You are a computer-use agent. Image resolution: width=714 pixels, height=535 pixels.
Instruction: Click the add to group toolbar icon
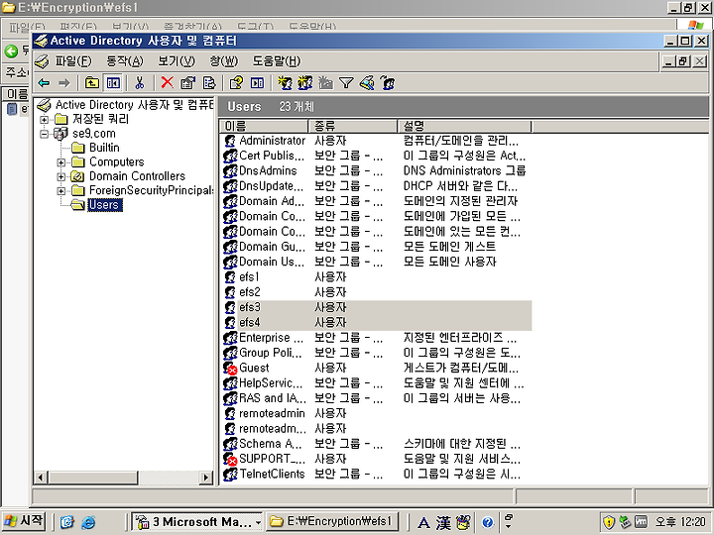[x=388, y=83]
